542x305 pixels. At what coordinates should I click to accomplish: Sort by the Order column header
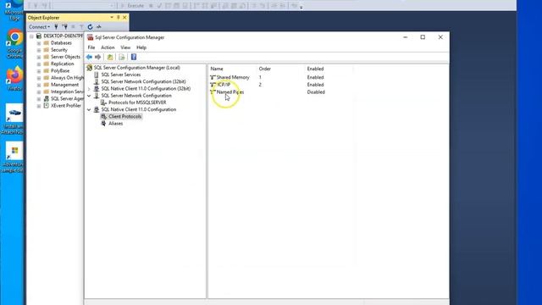[265, 69]
